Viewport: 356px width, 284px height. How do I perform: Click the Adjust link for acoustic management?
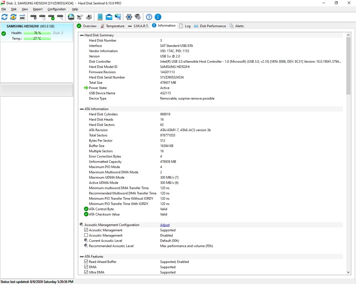(x=165, y=225)
